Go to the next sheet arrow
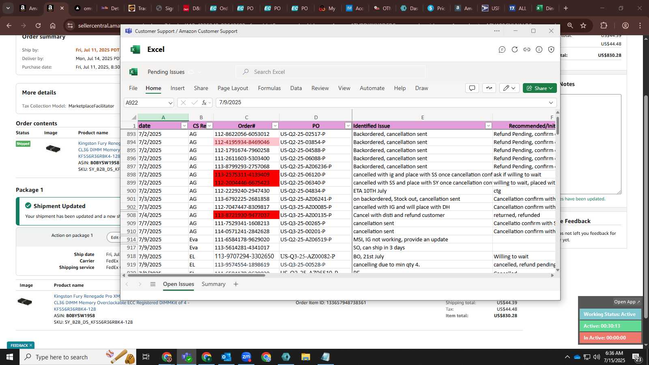The width and height of the screenshot is (649, 365). point(140,284)
